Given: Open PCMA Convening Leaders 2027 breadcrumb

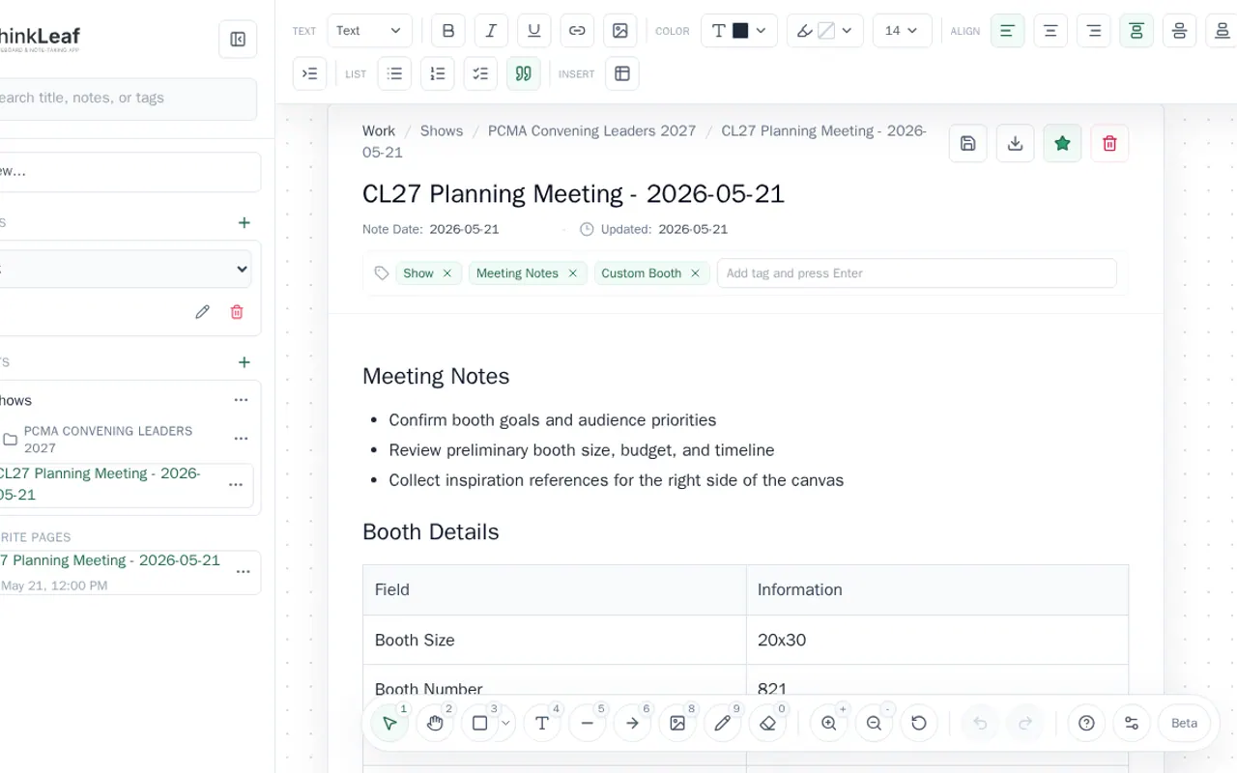Looking at the screenshot, I should click(591, 130).
